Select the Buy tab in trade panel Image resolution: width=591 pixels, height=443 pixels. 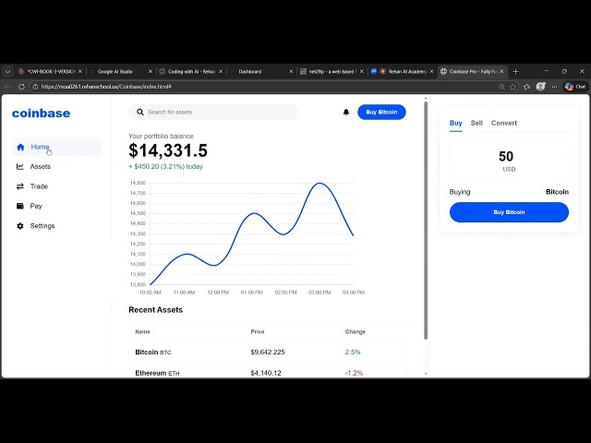455,123
